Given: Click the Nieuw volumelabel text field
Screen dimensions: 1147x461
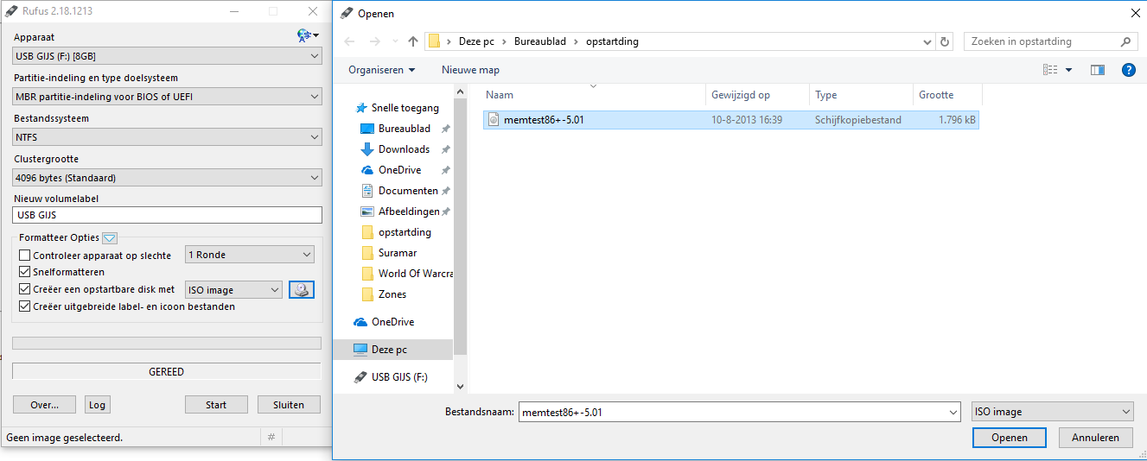Looking at the screenshot, I should click(x=168, y=215).
